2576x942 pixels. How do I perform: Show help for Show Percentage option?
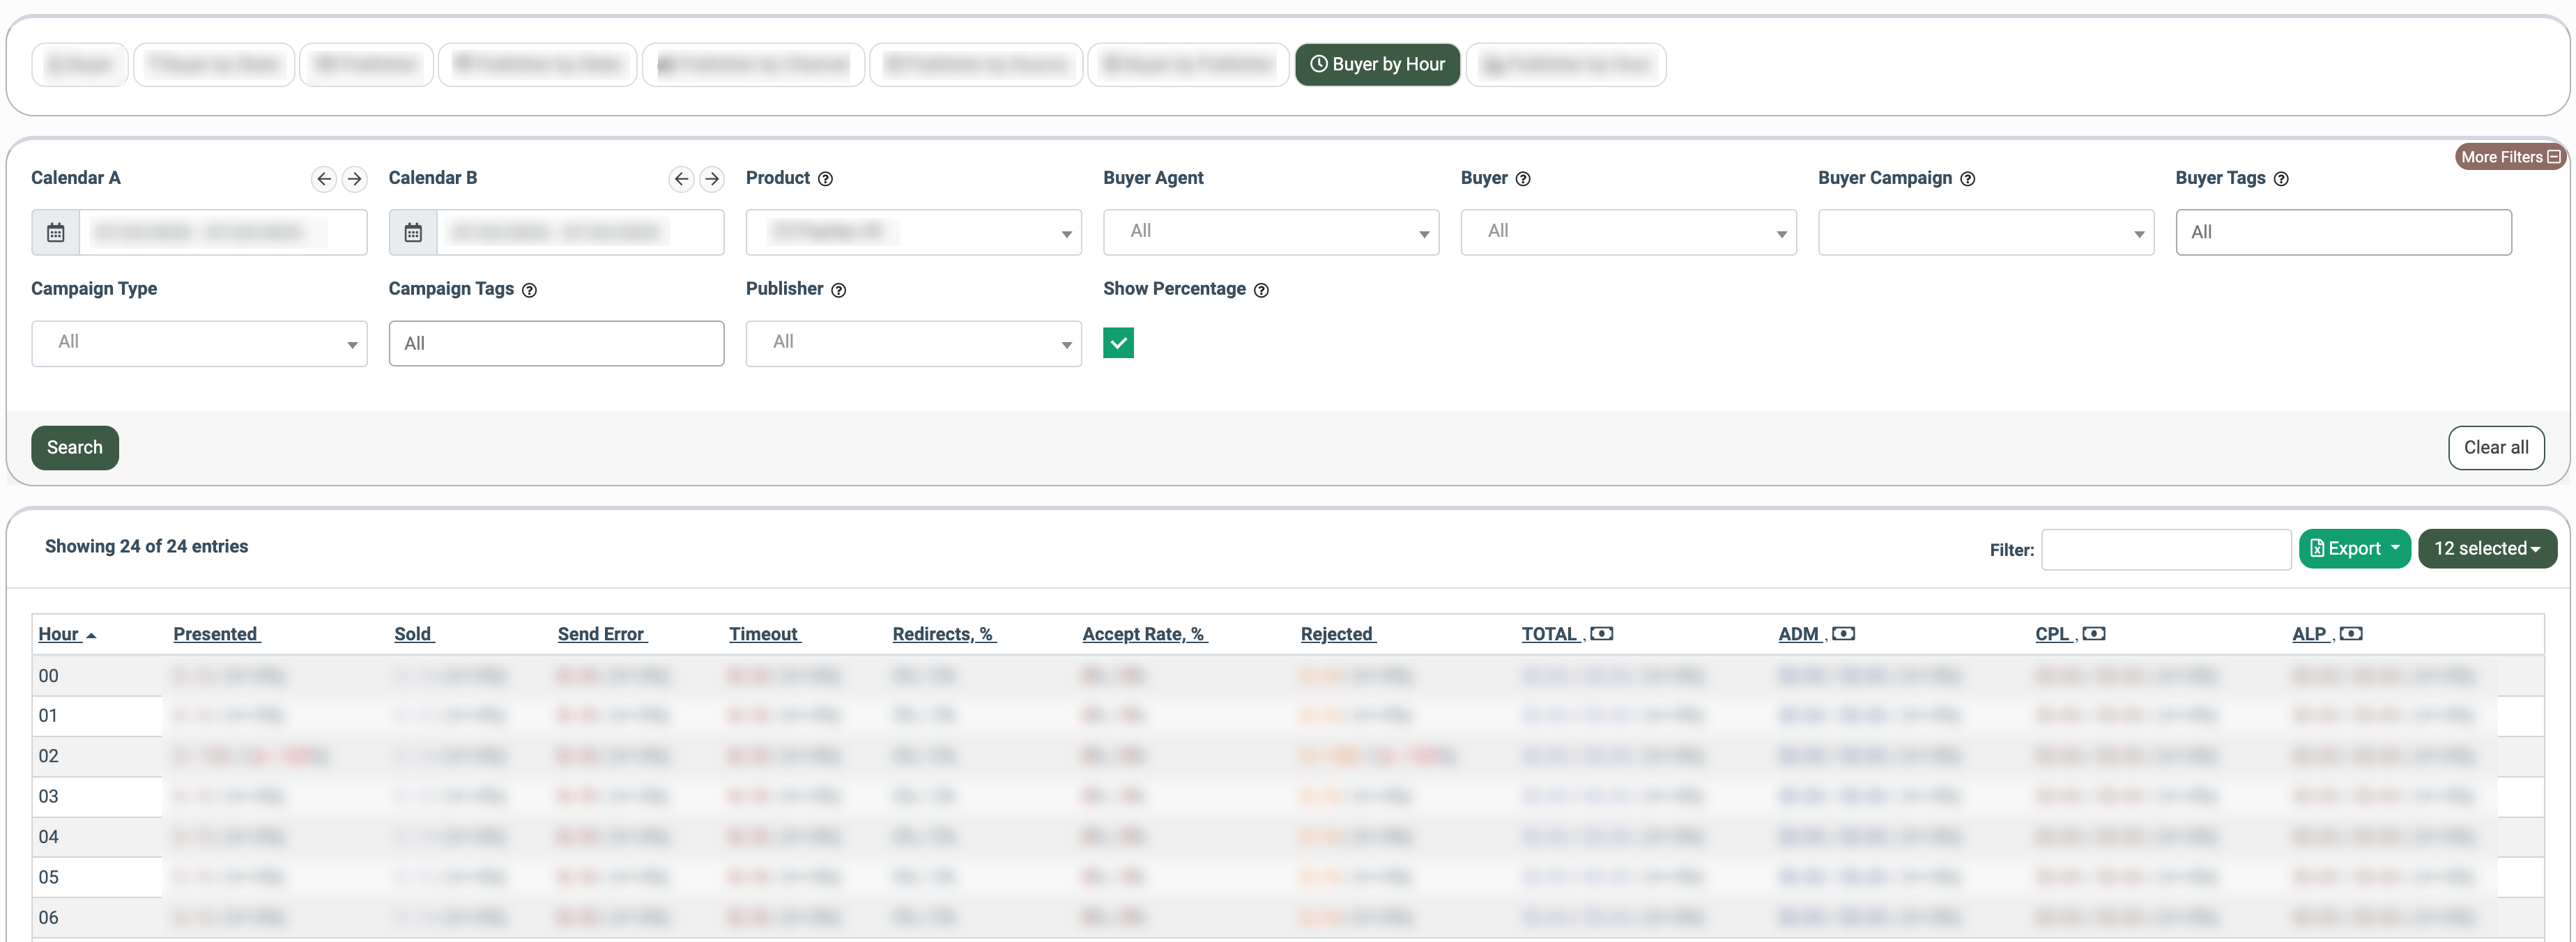tap(1261, 290)
